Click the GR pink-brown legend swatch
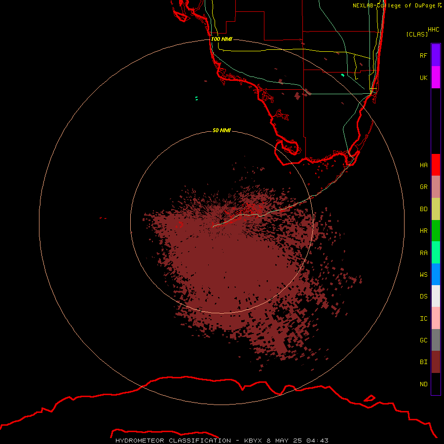Image resolution: width=444 pixels, height=444 pixels. (x=436, y=187)
